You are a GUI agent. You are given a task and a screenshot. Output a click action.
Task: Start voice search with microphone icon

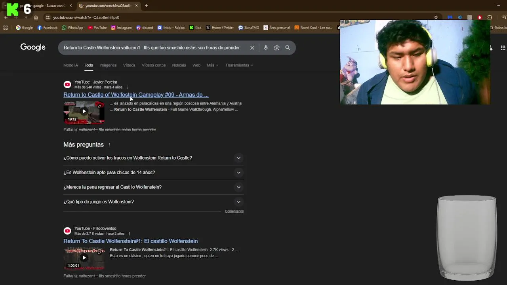(266, 47)
